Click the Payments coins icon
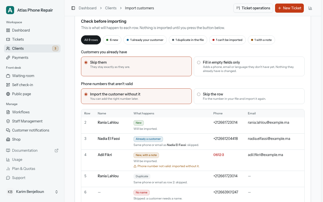 [8, 58]
